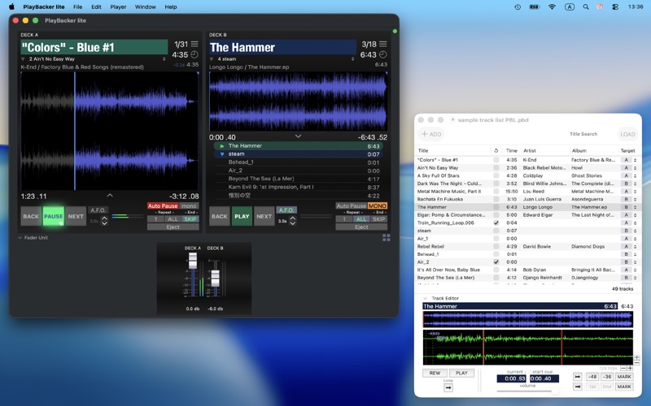
Task: Open the Time Machine menu bar icon
Action: click(x=518, y=7)
